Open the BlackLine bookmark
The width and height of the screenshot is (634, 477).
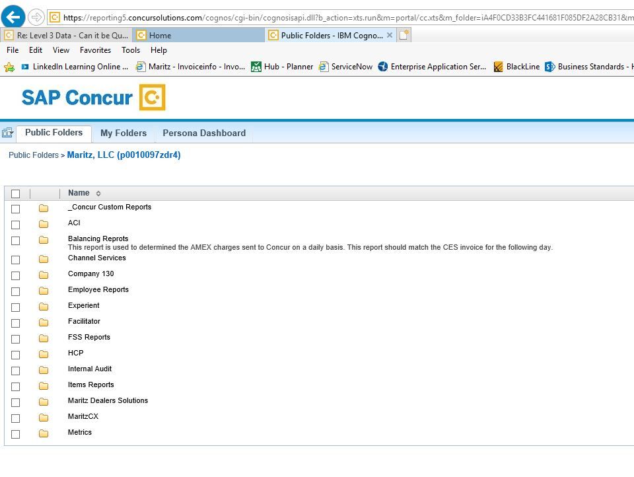(516, 67)
